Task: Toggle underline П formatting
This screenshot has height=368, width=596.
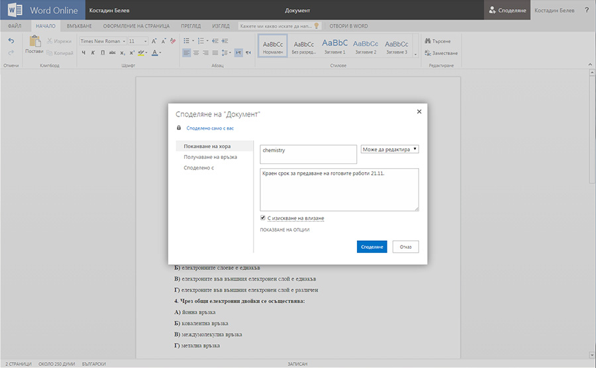Action: pyautogui.click(x=103, y=53)
